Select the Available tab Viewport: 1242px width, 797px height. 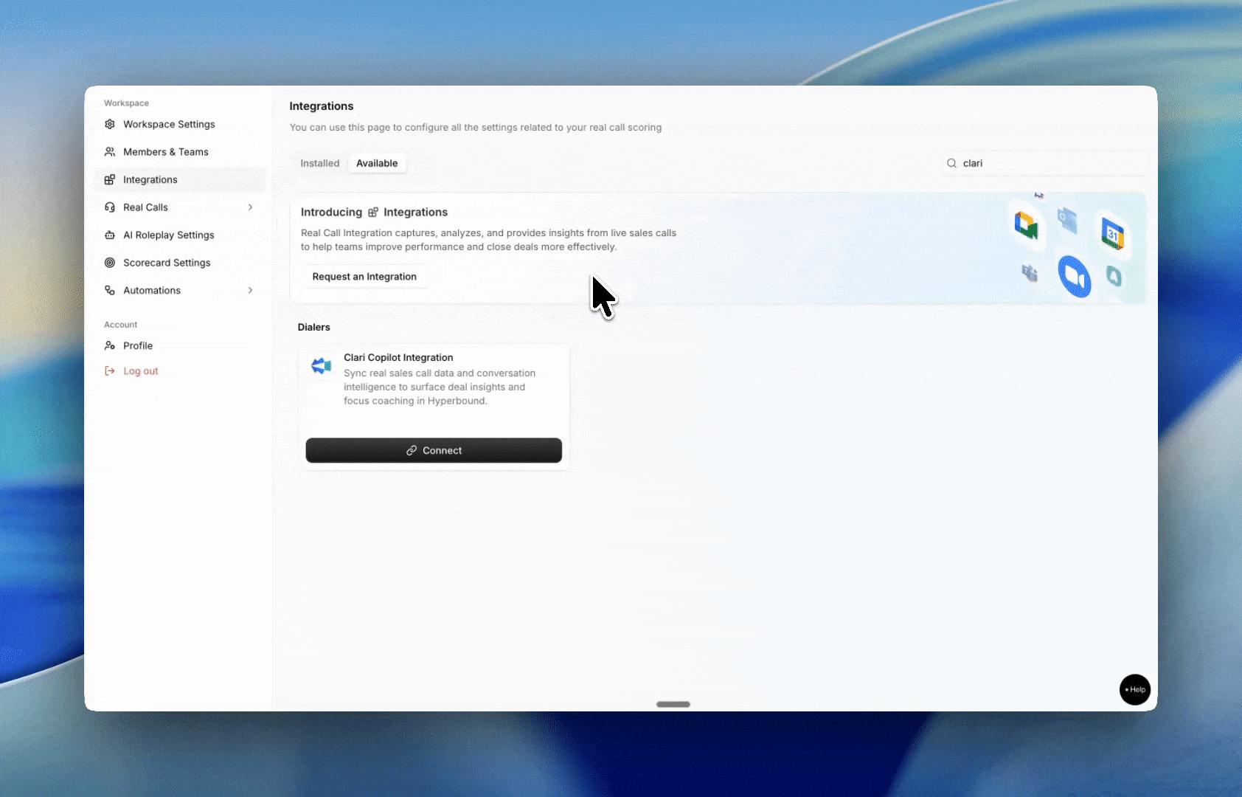(377, 163)
